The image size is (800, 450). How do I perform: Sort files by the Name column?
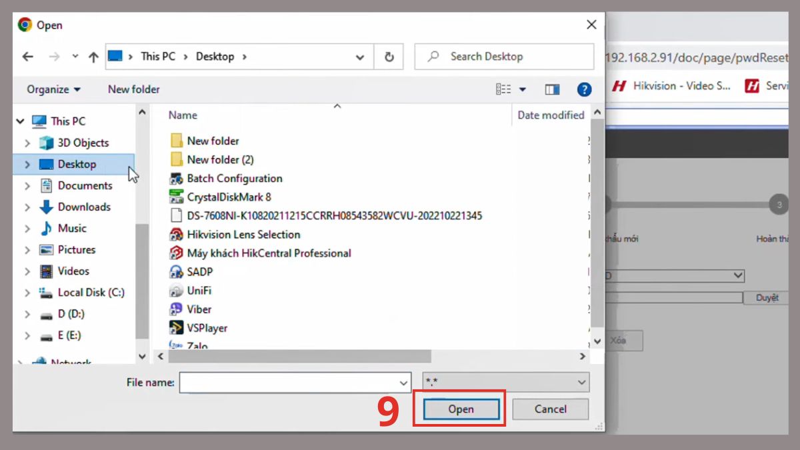pyautogui.click(x=183, y=115)
